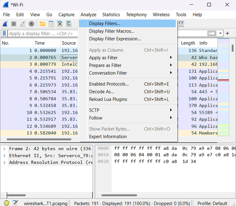
Task: Open the display filter history dropdown arrow
Action: click(x=221, y=33)
